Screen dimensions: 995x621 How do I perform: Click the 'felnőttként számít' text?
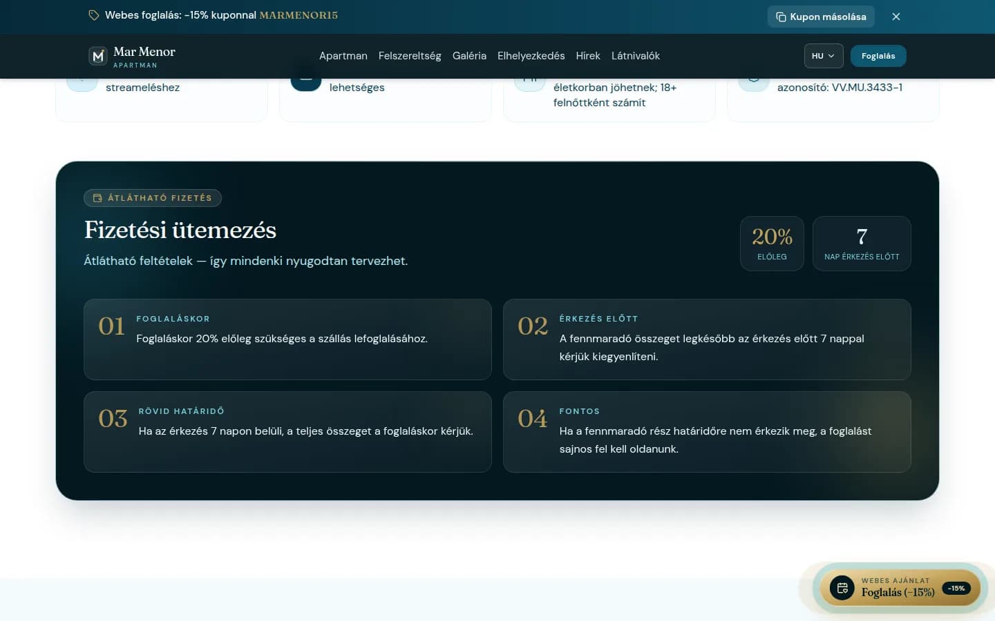tap(600, 103)
